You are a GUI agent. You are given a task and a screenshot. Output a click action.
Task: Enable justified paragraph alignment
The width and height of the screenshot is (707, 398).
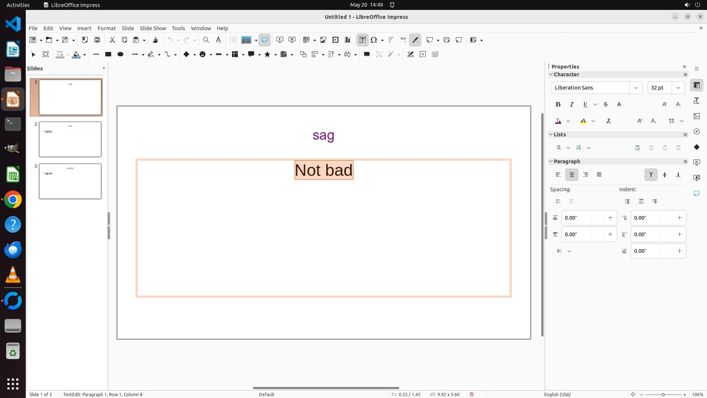[599, 175]
